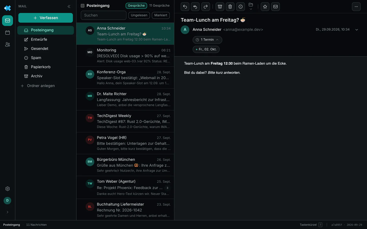The image size is (367, 229).
Task: Open settings via the gear icon
Action: pyautogui.click(x=8, y=189)
